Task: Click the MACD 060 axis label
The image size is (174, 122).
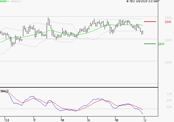Action: (169, 100)
